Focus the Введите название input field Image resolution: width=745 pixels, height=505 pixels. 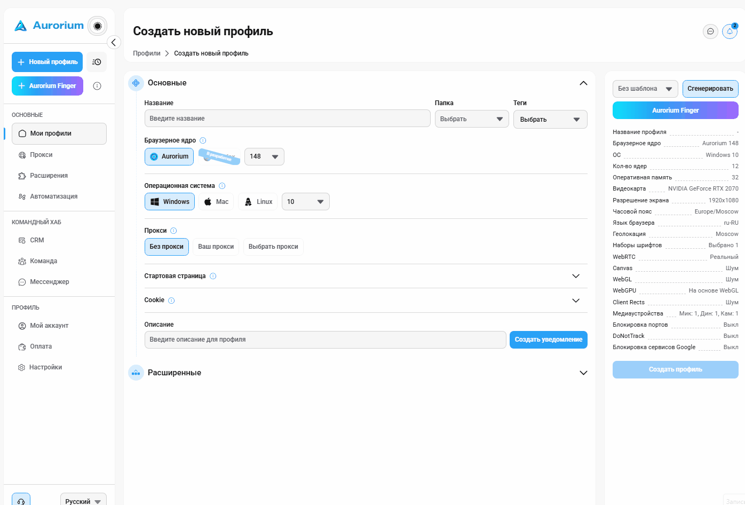[x=287, y=119]
